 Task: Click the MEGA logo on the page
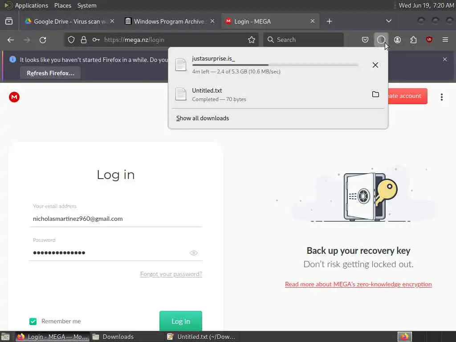(14, 97)
